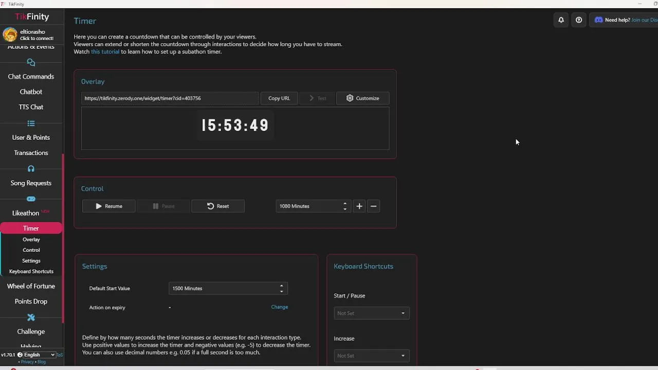Click the overlay URL text field
This screenshot has height=370, width=658.
point(170,98)
